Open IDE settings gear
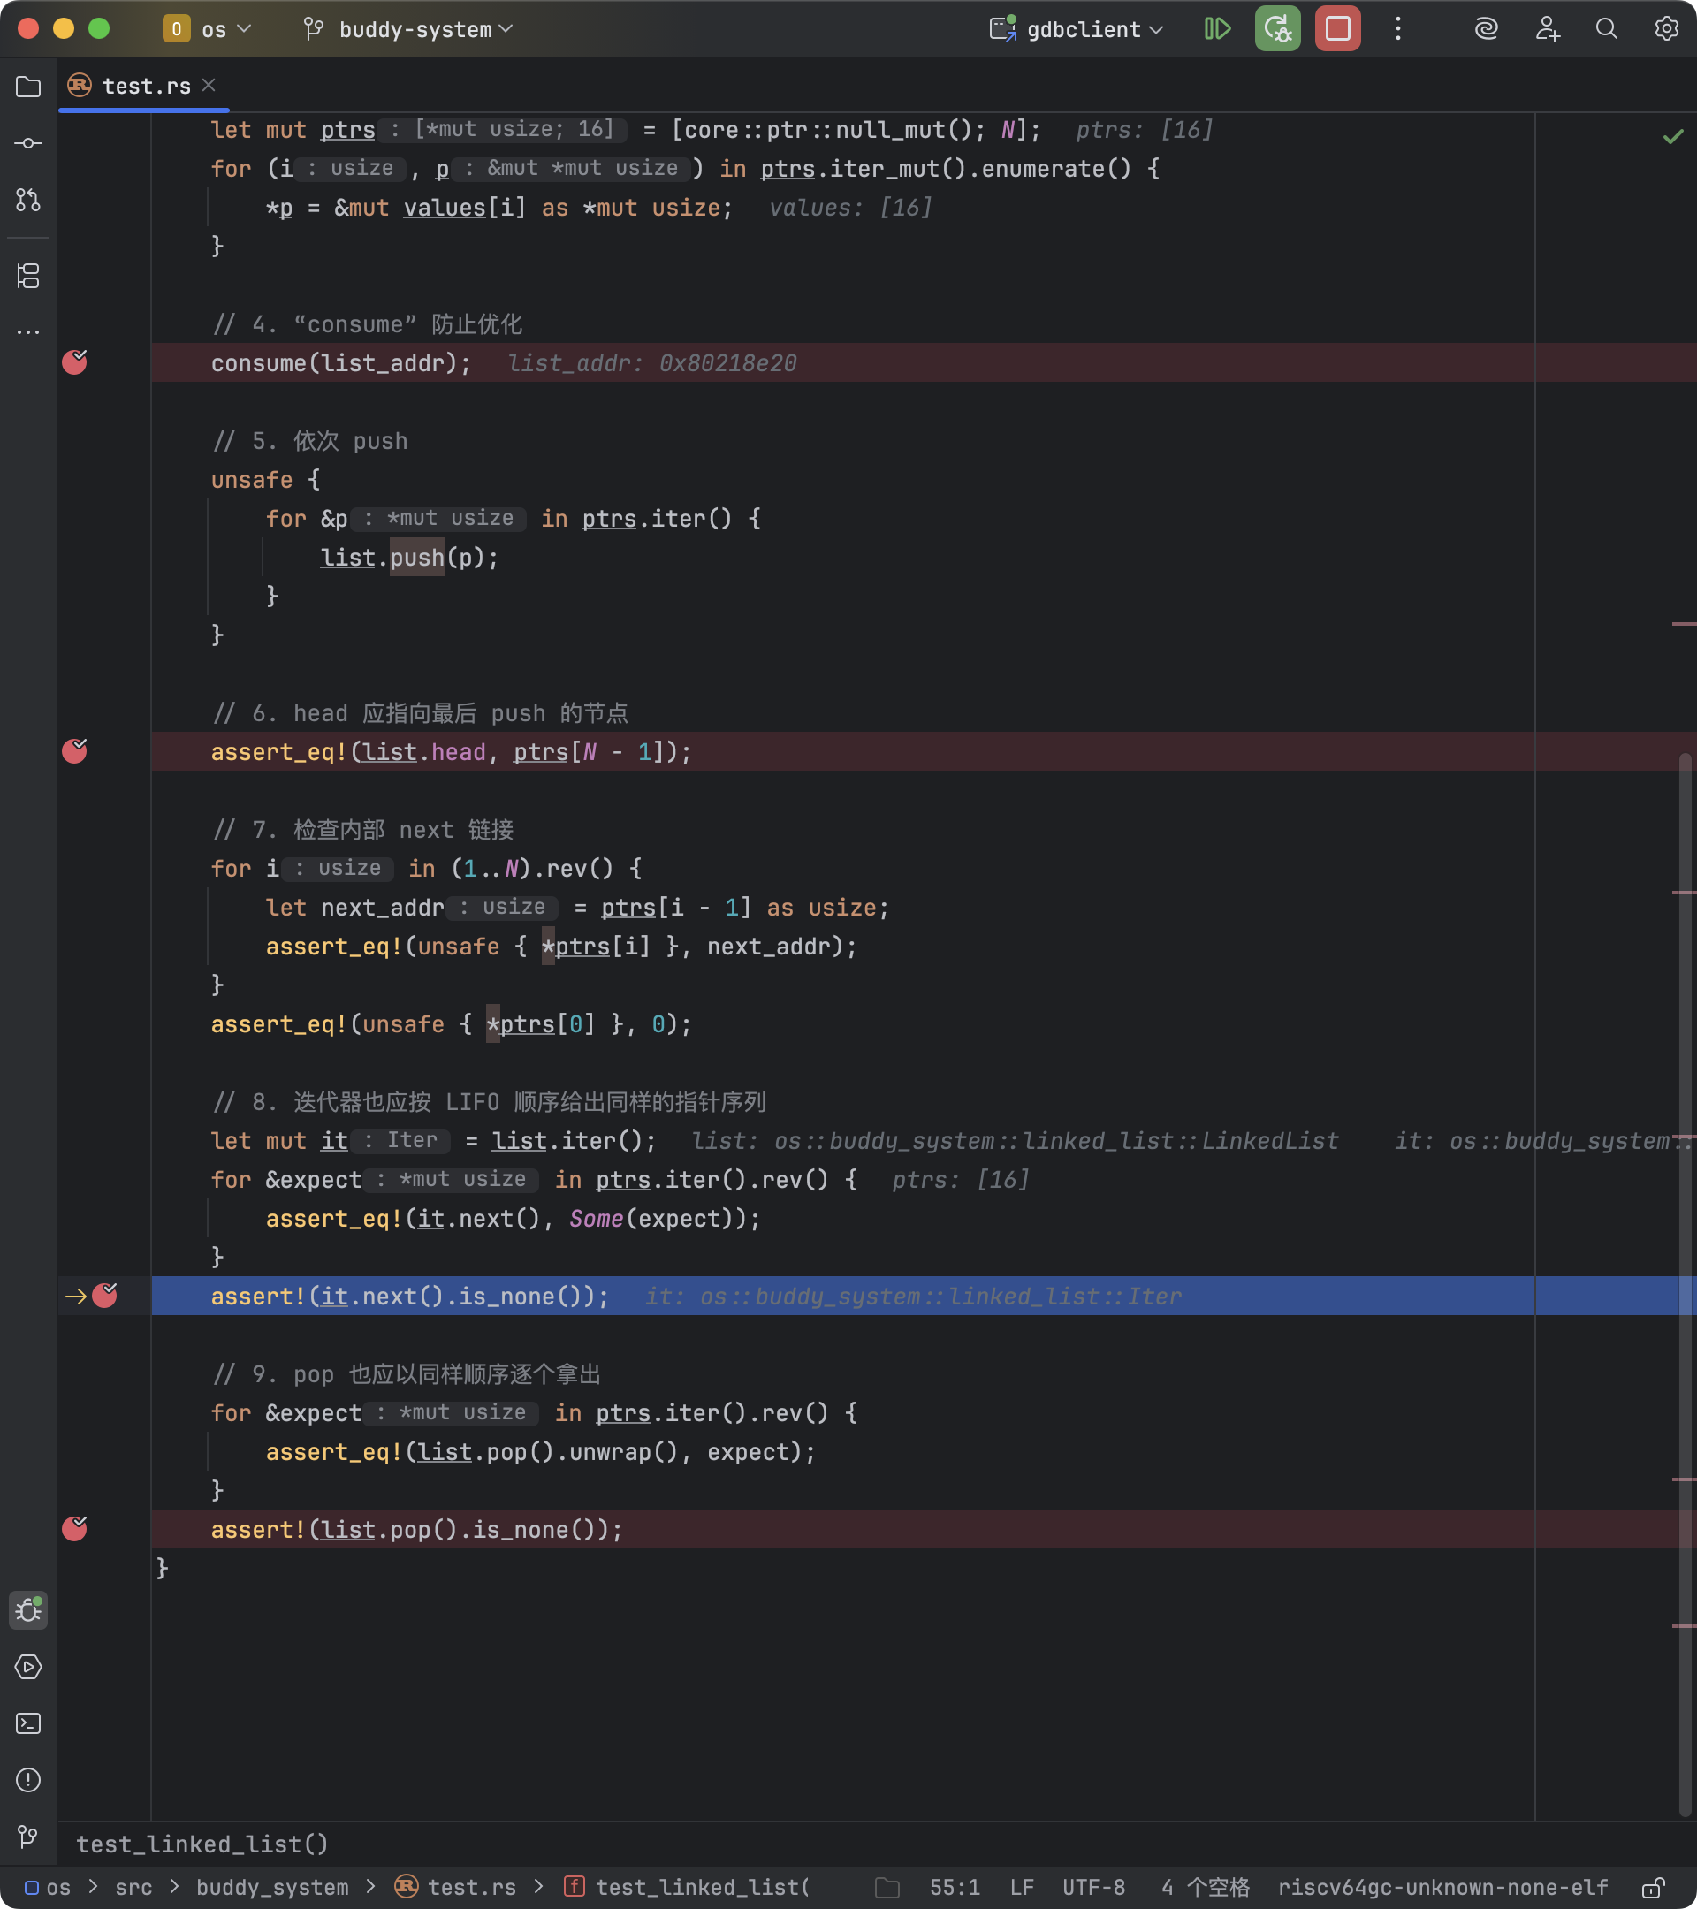 click(1666, 29)
